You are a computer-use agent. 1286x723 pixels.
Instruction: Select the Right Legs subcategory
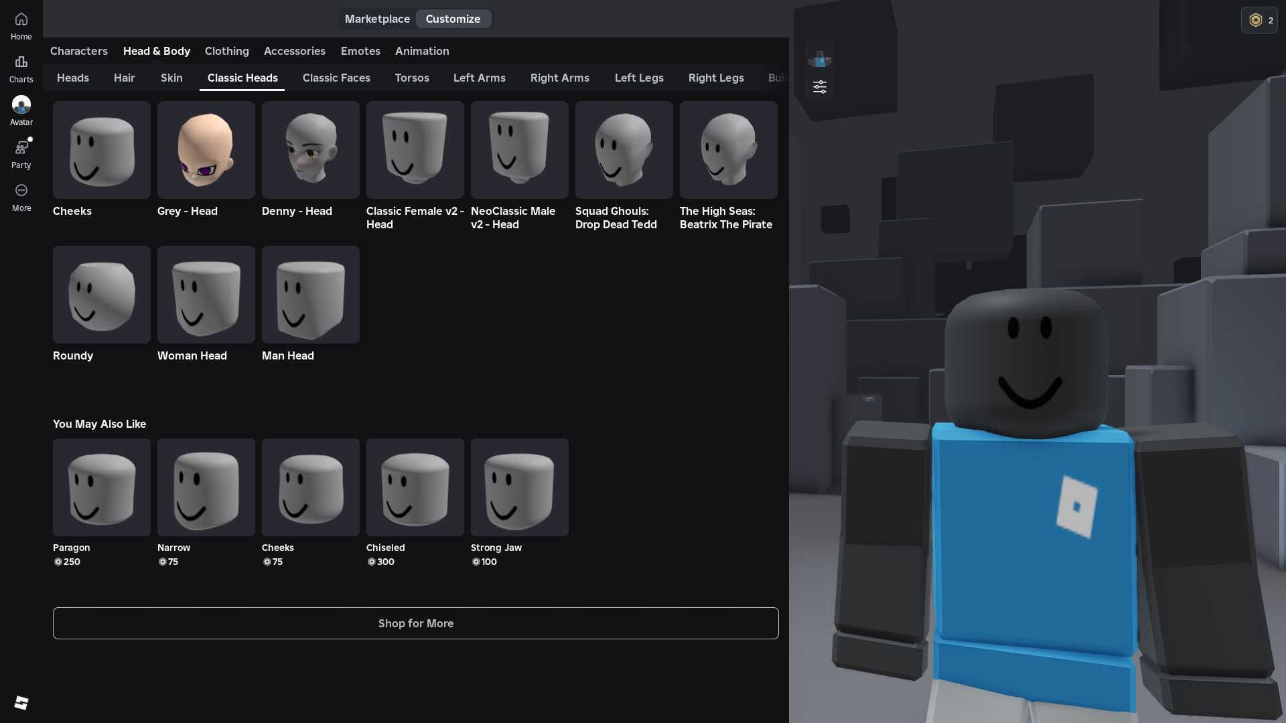click(x=716, y=78)
